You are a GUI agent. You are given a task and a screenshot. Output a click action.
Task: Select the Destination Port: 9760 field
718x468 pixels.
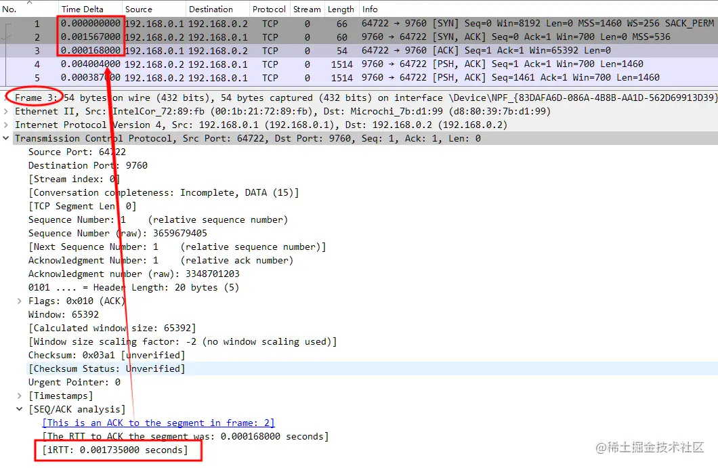pos(88,165)
